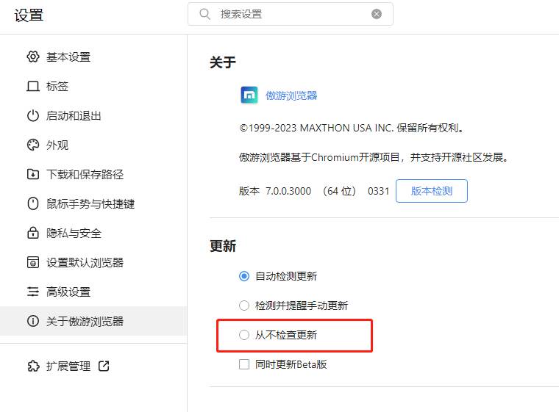Click the gear icon beside 基本设置
The width and height of the screenshot is (559, 412).
pos(33,57)
